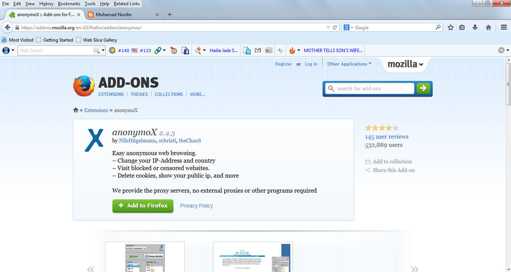The width and height of the screenshot is (511, 272).
Task: Open the Privacy Policy link
Action: [196, 206]
